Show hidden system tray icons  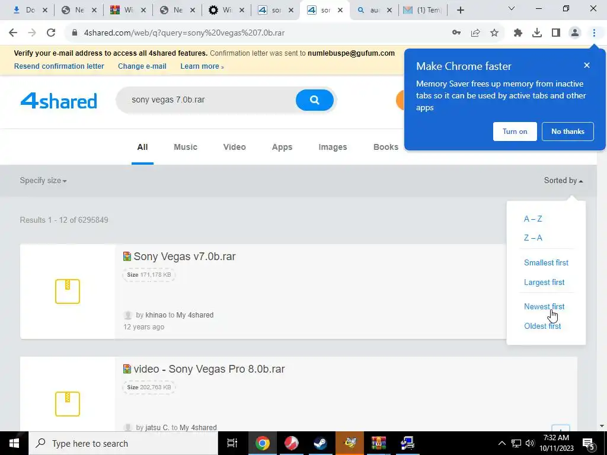click(x=501, y=443)
